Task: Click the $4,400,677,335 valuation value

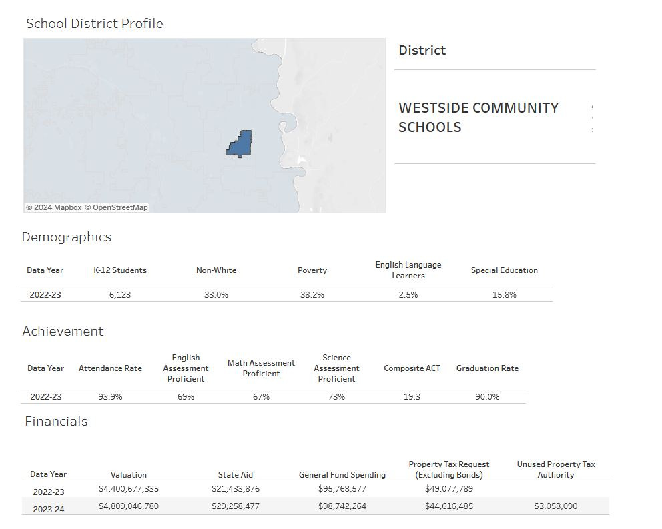Action: [129, 489]
